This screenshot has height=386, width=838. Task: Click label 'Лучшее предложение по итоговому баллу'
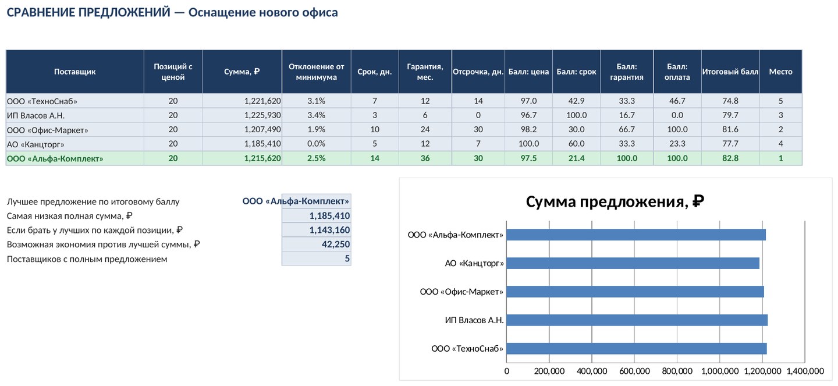[93, 202]
